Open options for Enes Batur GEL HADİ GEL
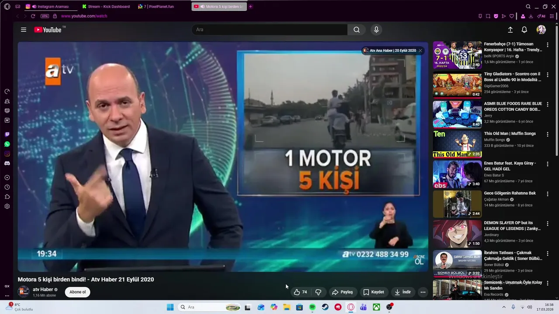This screenshot has height=314, width=559. click(548, 164)
